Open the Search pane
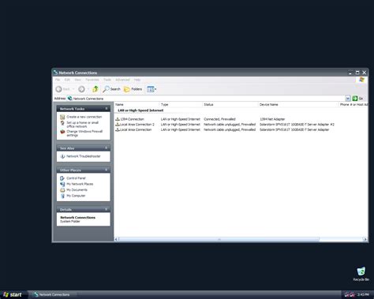This screenshot has width=374, height=299. (x=111, y=89)
